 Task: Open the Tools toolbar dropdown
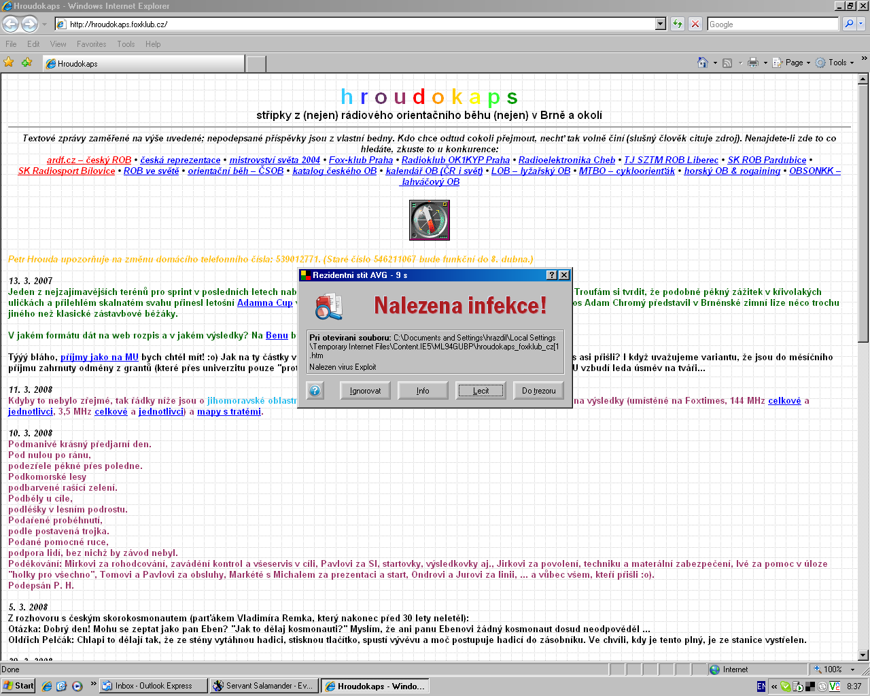835,63
